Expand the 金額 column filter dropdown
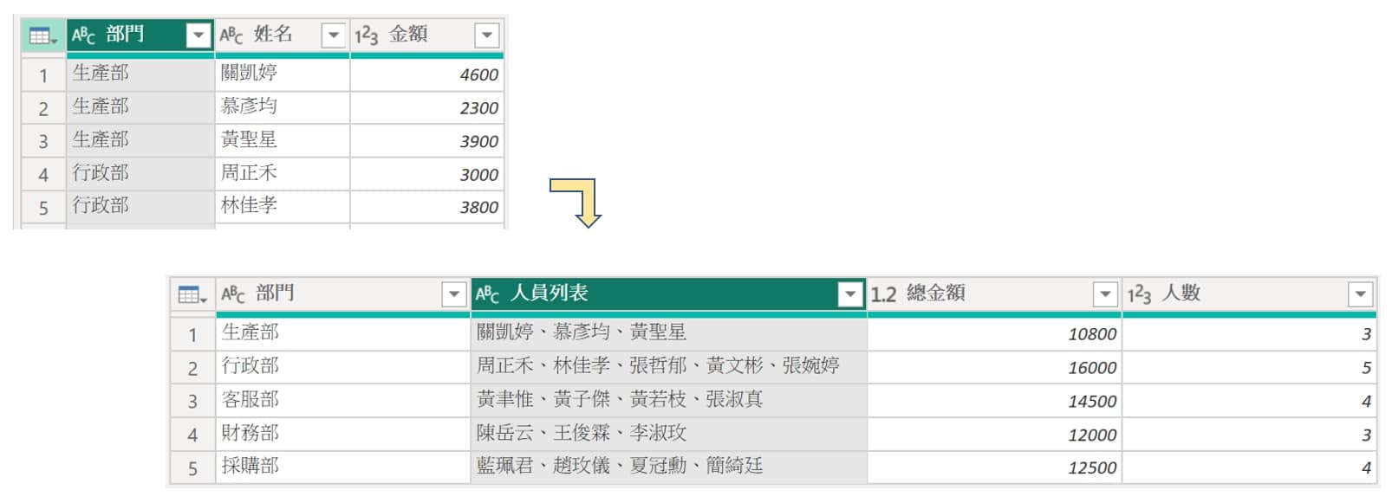The width and height of the screenshot is (1392, 503). (x=487, y=35)
